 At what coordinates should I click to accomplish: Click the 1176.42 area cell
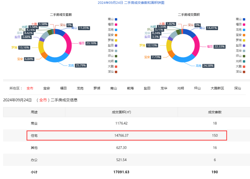121,123
